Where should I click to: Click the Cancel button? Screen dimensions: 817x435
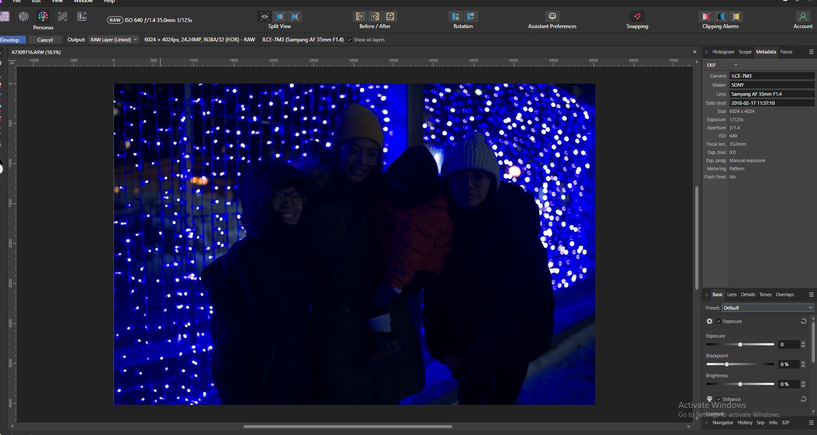[45, 40]
